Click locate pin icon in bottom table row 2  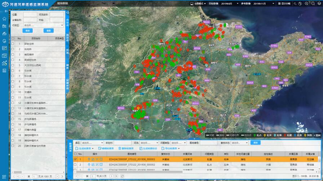[x=89, y=164]
